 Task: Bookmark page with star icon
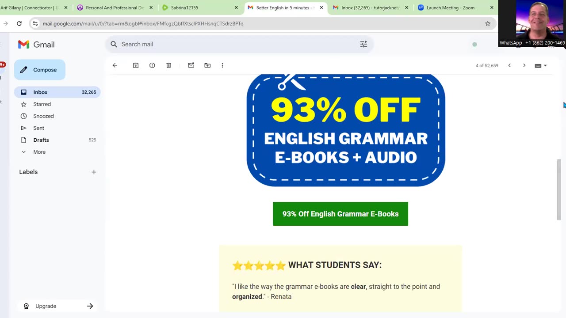click(x=488, y=23)
